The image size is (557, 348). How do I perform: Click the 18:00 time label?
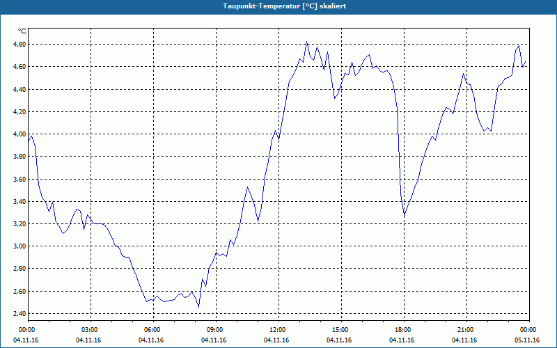(404, 330)
